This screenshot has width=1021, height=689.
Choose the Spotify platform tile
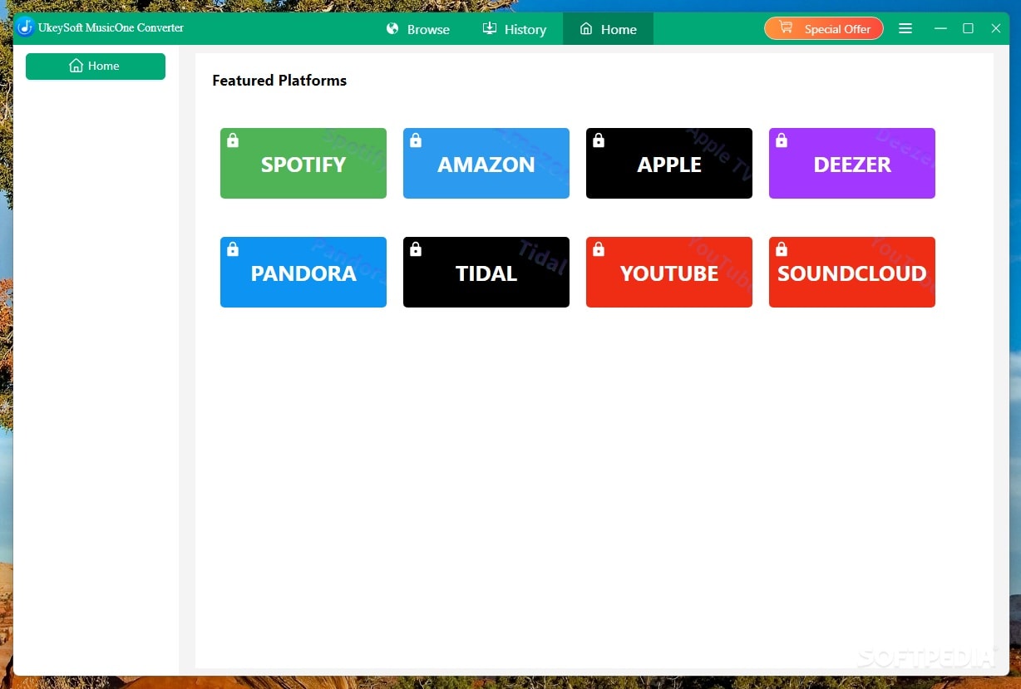pyautogui.click(x=303, y=164)
